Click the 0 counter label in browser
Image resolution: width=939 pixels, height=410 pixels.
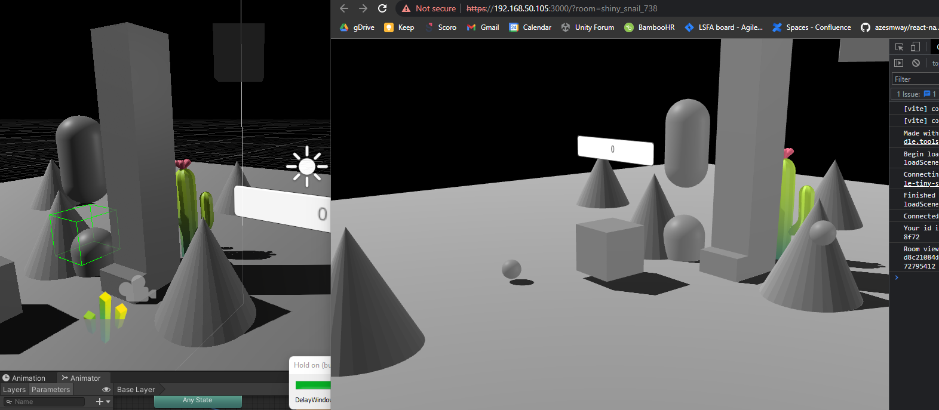(615, 150)
